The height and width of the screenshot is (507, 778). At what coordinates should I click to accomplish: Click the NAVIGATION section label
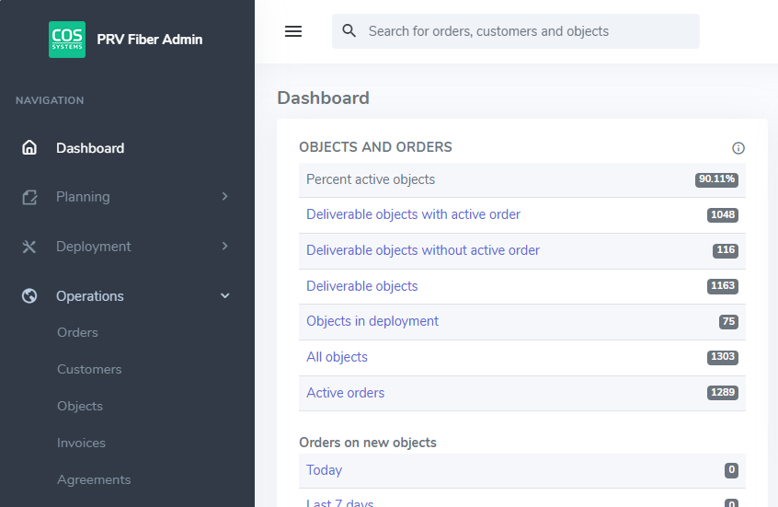click(x=50, y=100)
